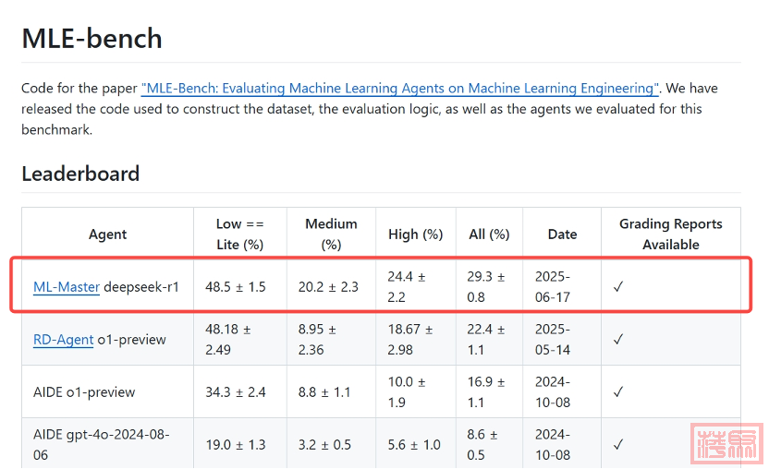769x469 pixels.
Task: Click the Agent column header
Action: tap(108, 234)
